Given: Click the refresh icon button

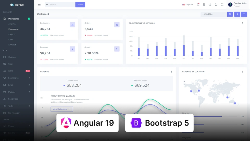Looking at the screenshot, I should pyautogui.click(x=237, y=14).
